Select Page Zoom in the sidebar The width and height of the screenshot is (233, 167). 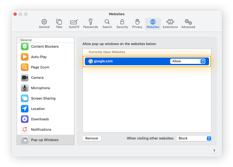tap(46, 67)
